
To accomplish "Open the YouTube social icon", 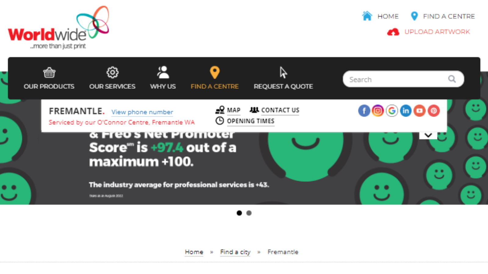I will click(420, 111).
